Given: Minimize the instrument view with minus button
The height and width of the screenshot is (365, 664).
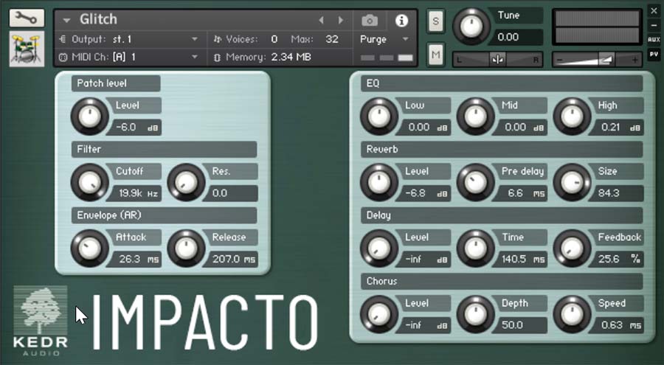Looking at the screenshot, I should pyautogui.click(x=654, y=25).
